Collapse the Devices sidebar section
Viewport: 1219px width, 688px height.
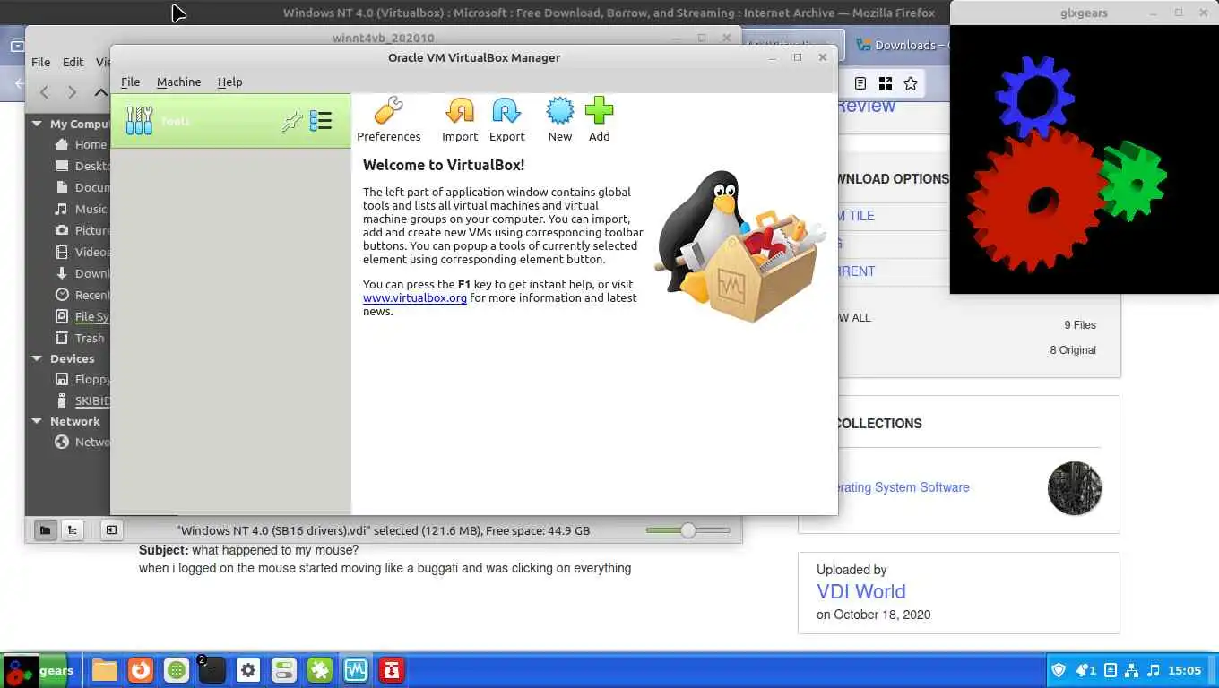click(x=37, y=358)
